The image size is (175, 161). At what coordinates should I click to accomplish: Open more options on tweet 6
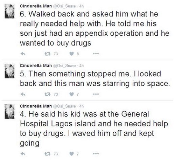point(96,54)
